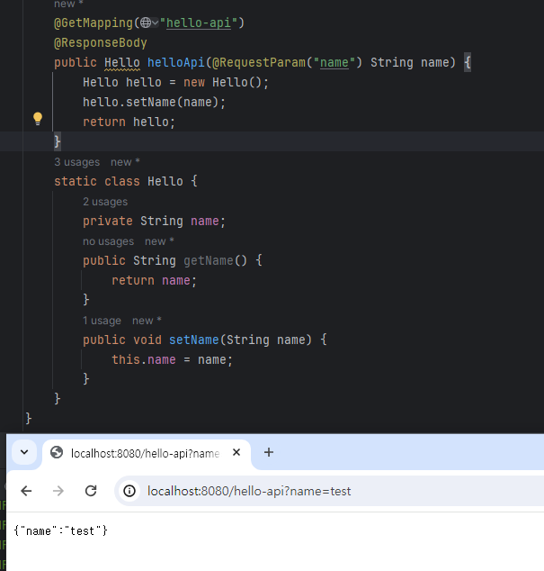Click the "3 usages" hint above Hello class
The height and width of the screenshot is (571, 544).
pyautogui.click(x=77, y=162)
